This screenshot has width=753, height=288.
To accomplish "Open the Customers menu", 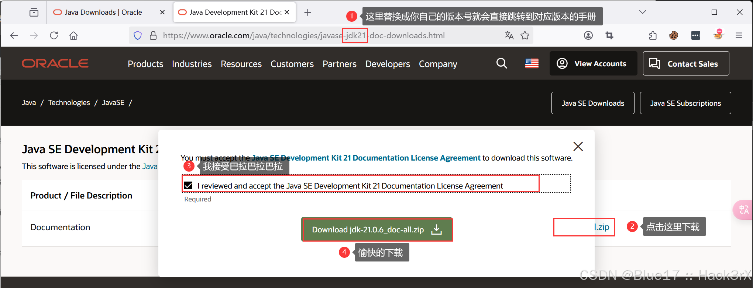I will tap(292, 64).
